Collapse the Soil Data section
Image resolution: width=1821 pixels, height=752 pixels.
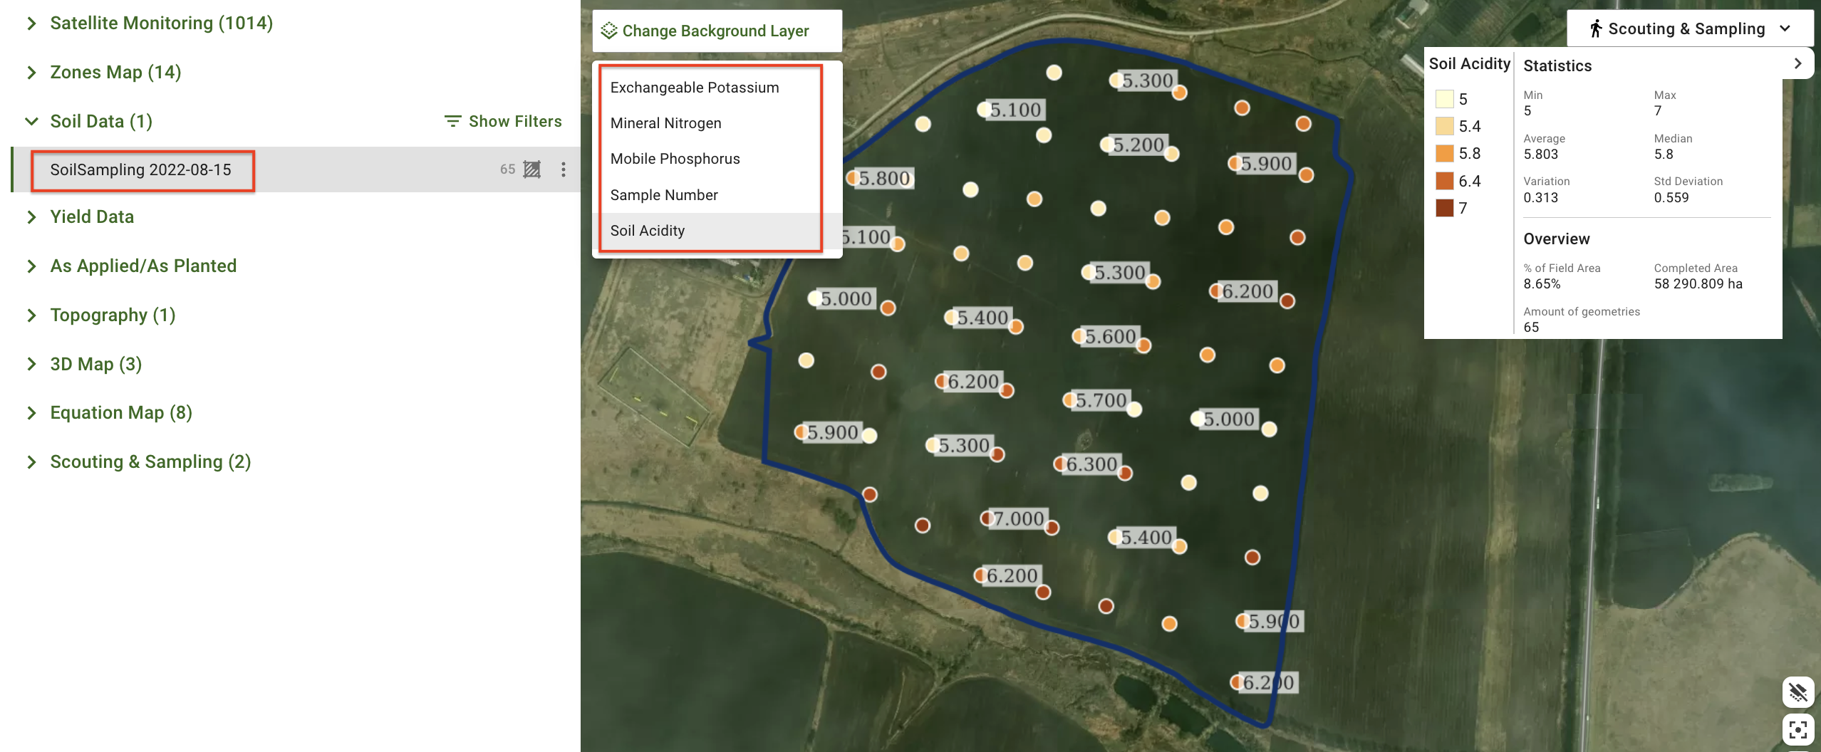click(31, 121)
